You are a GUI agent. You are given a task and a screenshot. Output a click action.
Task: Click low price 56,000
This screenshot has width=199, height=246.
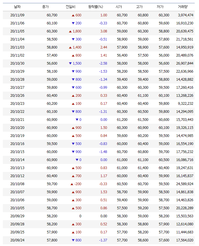tap(164, 55)
